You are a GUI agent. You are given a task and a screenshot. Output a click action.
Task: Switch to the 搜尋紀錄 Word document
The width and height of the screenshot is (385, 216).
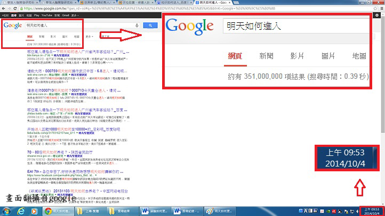187,211
